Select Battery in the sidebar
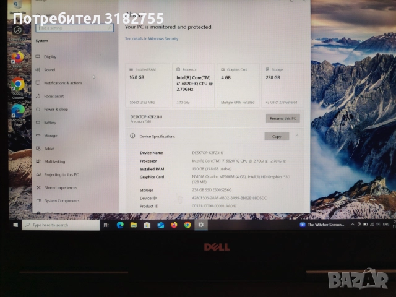Screen dimensions: 396x297 tap(50, 123)
